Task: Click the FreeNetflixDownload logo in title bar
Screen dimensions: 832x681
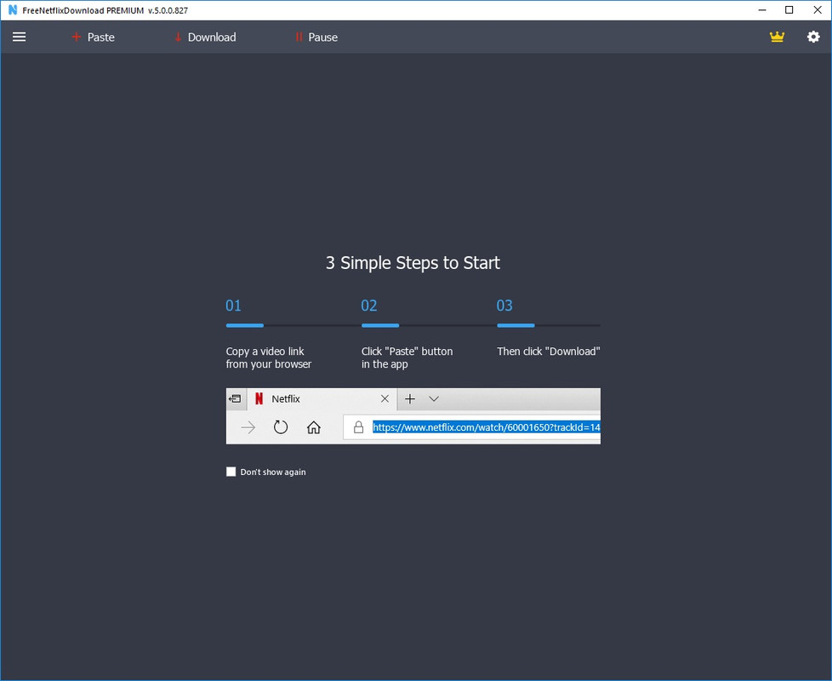Action: click(x=13, y=10)
